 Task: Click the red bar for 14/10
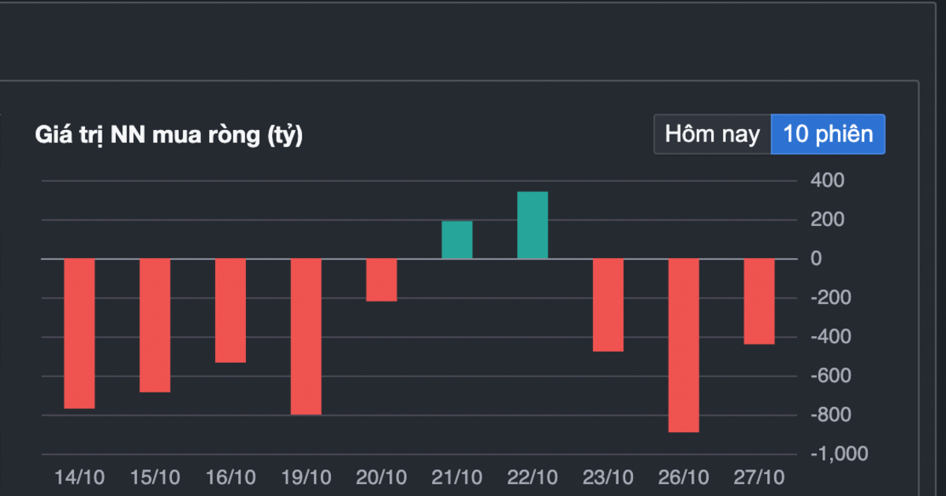80,334
